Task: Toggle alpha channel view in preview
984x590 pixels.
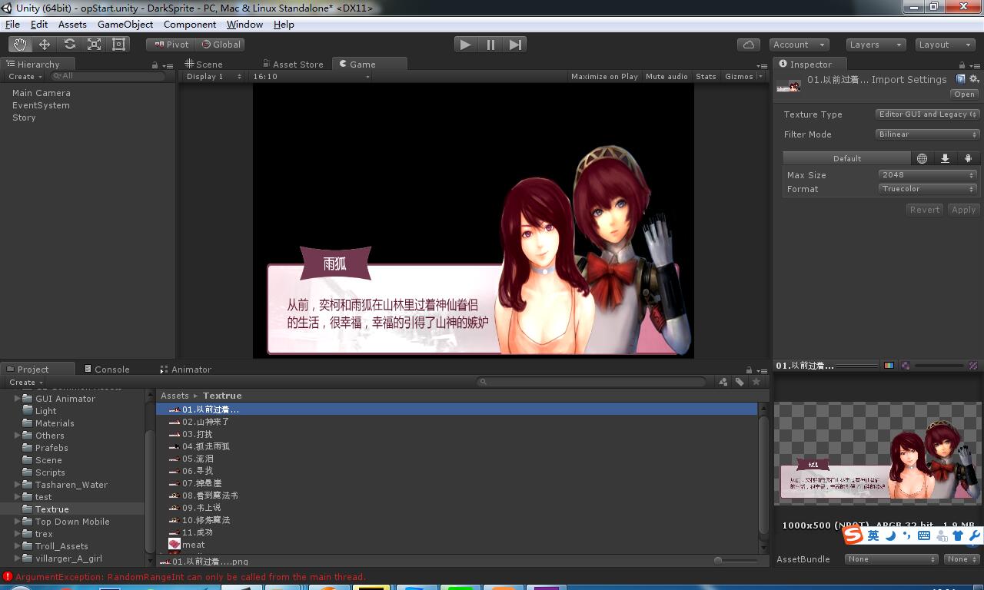Action: tap(906, 366)
